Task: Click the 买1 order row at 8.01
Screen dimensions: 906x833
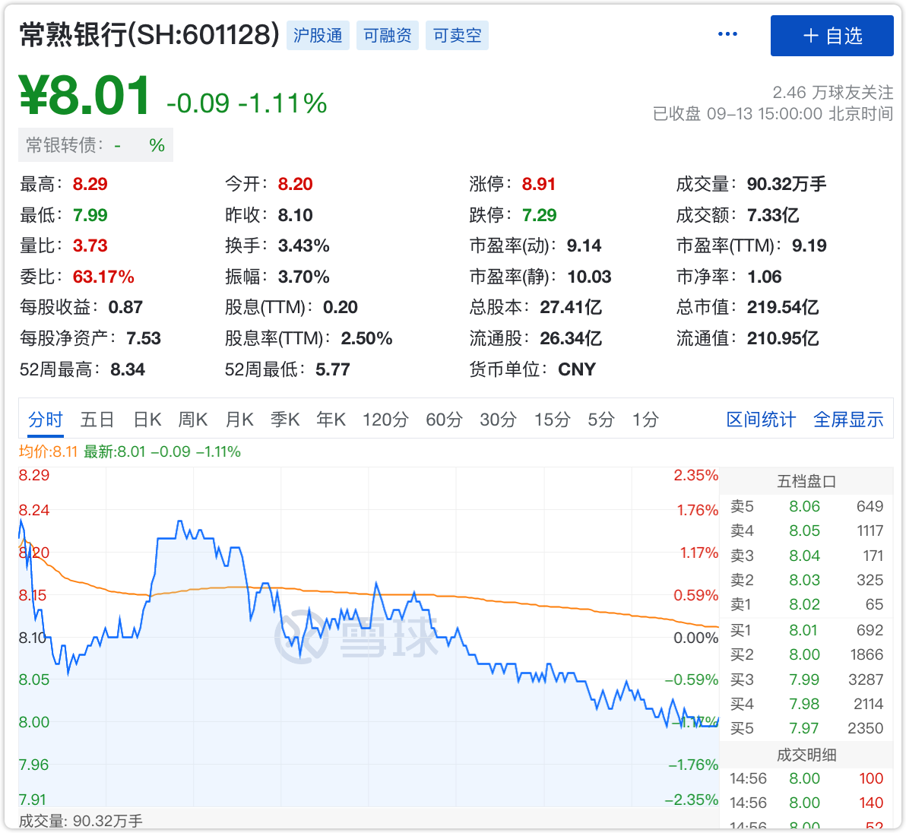Action: [x=806, y=630]
